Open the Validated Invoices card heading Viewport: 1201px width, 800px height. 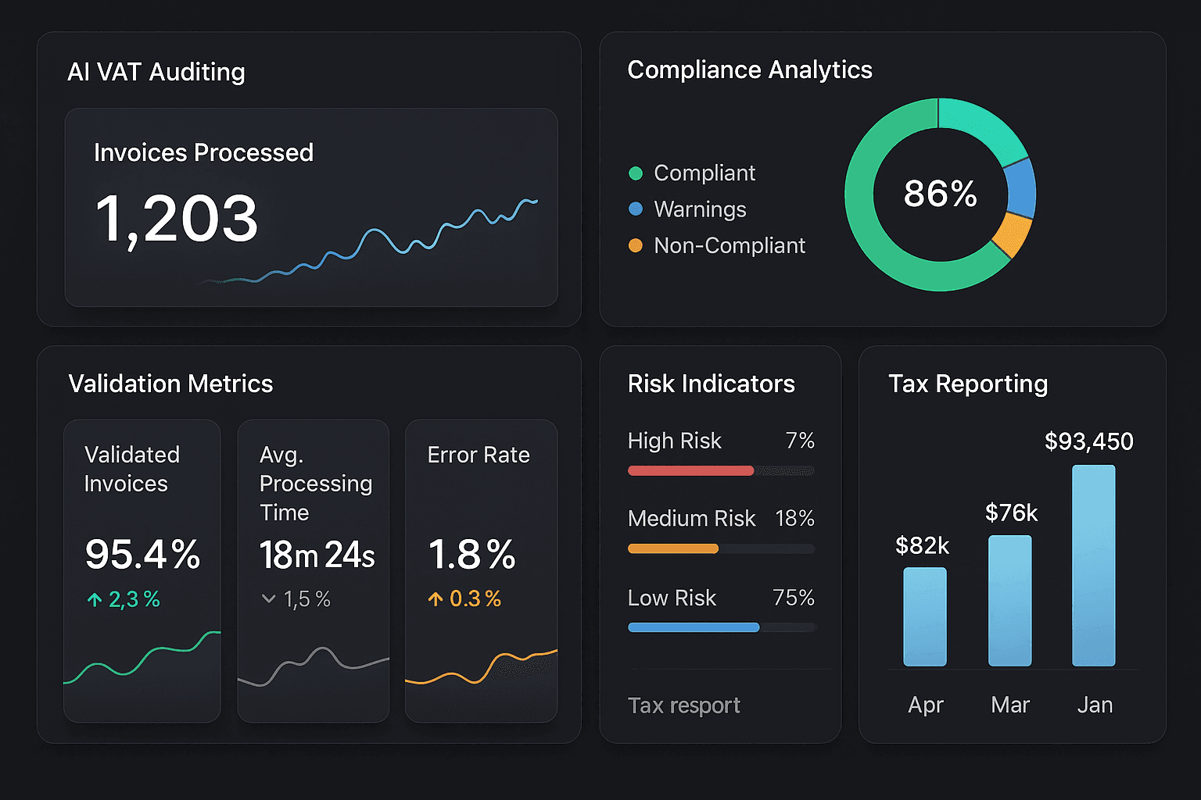(132, 470)
